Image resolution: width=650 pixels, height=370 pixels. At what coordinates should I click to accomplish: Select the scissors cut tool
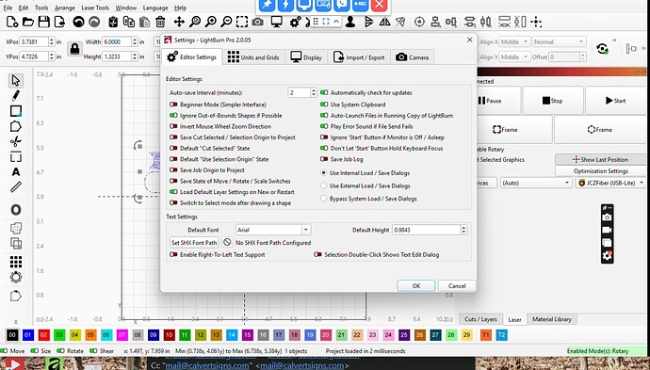pyautogui.click(x=16, y=142)
